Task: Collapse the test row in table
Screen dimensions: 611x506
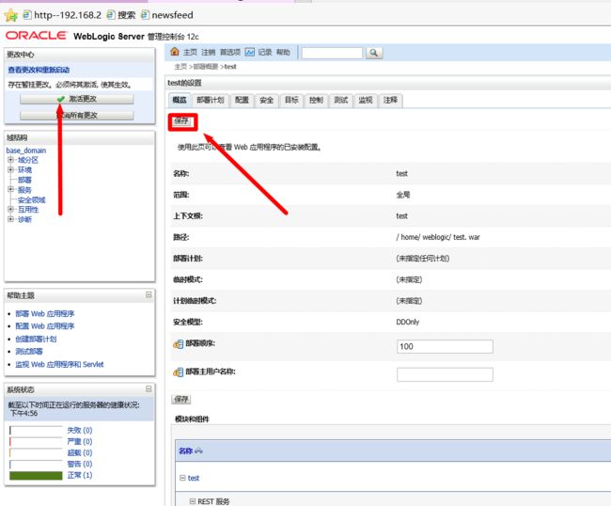Action: point(182,478)
